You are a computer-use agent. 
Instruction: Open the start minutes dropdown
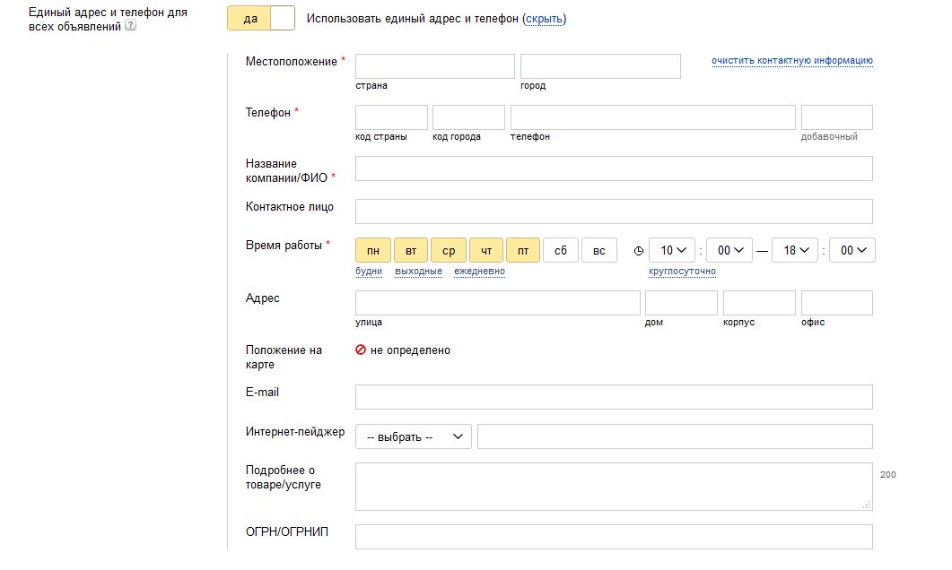tap(729, 250)
